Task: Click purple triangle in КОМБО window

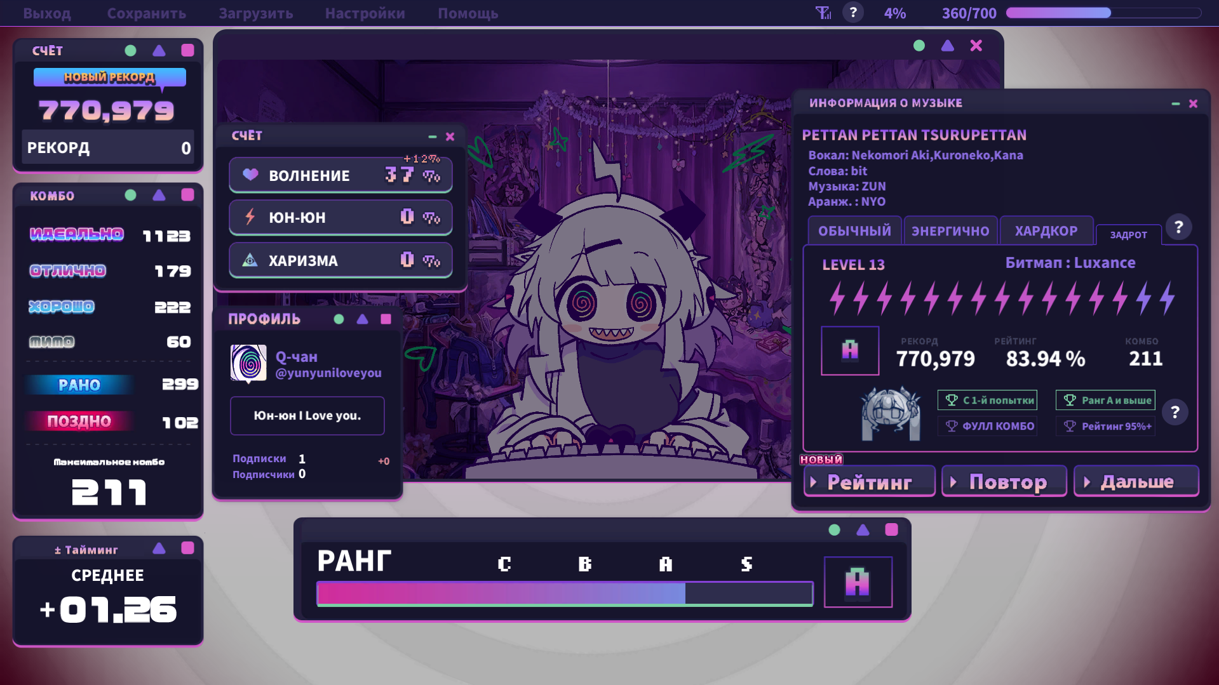Action: click(x=159, y=195)
